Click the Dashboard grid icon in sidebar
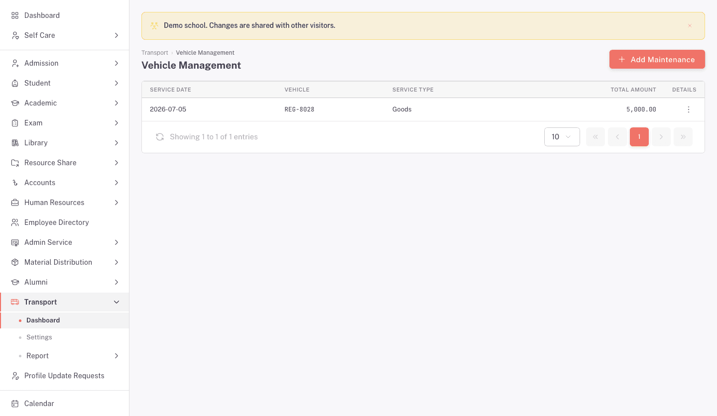Screen dimensions: 717x416 (15, 15)
